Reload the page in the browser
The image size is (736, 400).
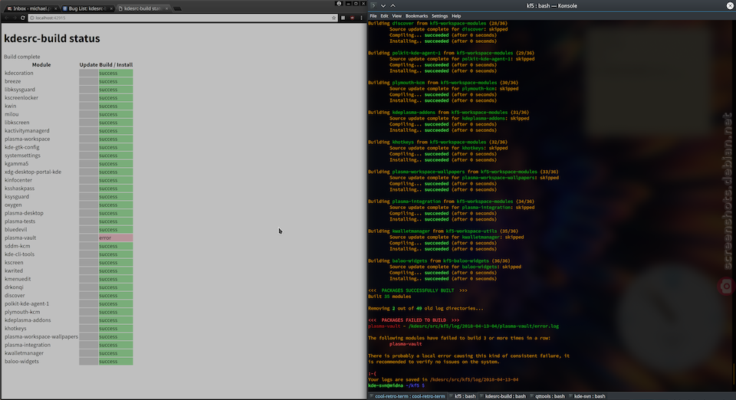tap(22, 18)
